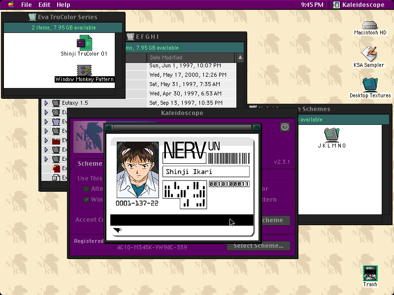This screenshot has height=295, width=394.
Task: Click '2 items, 7.95 GB available' header text
Action: pyautogui.click(x=64, y=28)
